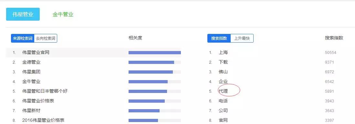Click the 金牛管业 entry in list

click(31, 81)
